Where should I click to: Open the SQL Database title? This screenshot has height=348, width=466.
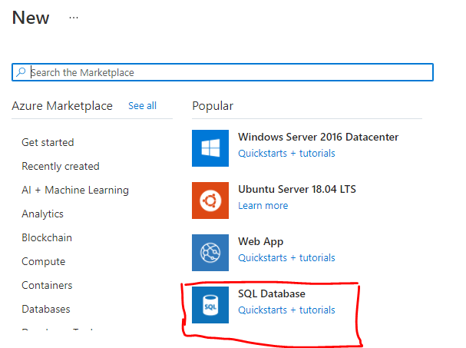click(x=272, y=294)
